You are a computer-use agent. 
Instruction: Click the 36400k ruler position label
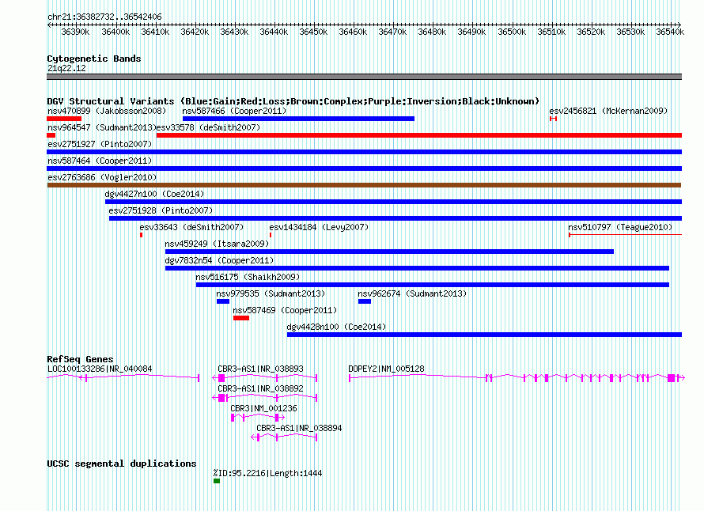coord(115,32)
